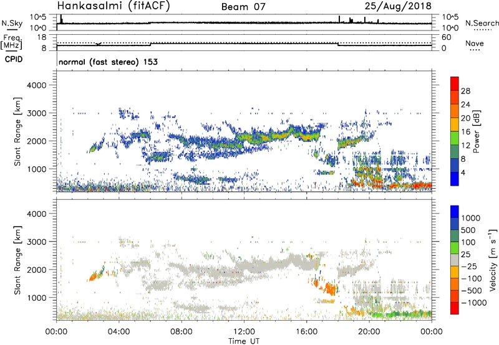Screen dimensions: 499x345
Task: Click the "08:00" time tick label
Action: pos(182,332)
